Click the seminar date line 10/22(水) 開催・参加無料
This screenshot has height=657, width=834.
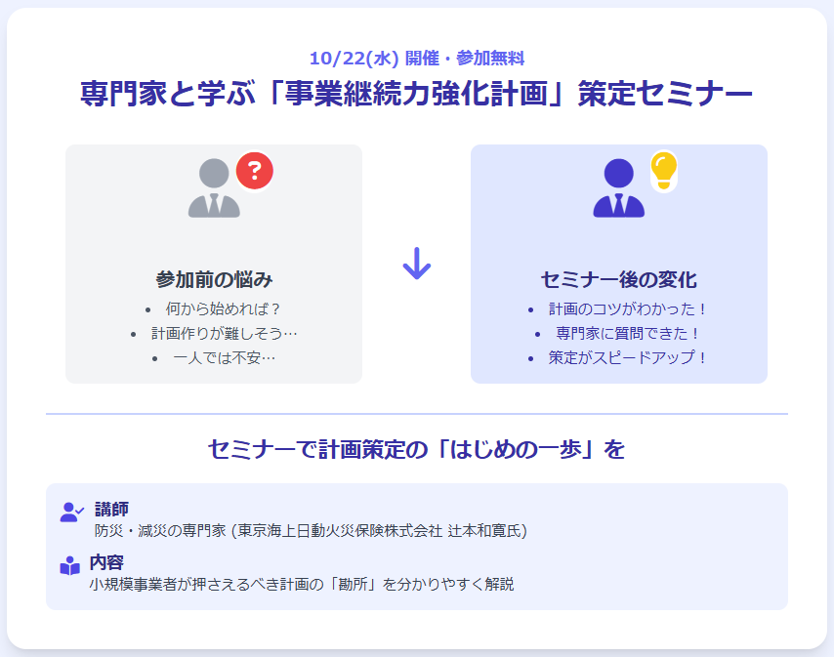click(417, 58)
